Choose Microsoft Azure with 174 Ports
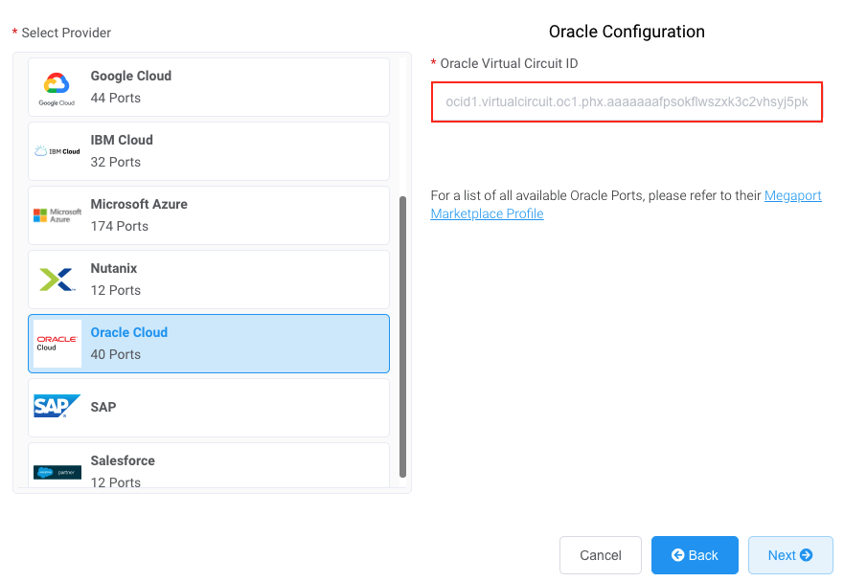The height and width of the screenshot is (582, 844). 209,215
